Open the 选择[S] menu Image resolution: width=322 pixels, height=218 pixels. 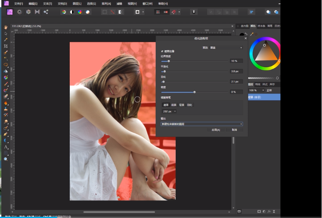pyautogui.click(x=91, y=4)
